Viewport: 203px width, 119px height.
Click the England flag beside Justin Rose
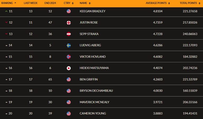click(x=69, y=23)
